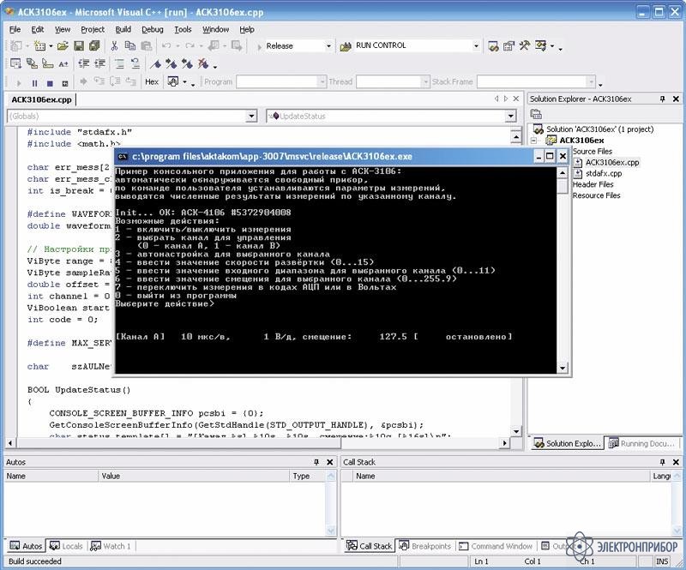Click the editor's horizontal scrollbar thumb
The image size is (686, 570).
pyautogui.click(x=178, y=443)
